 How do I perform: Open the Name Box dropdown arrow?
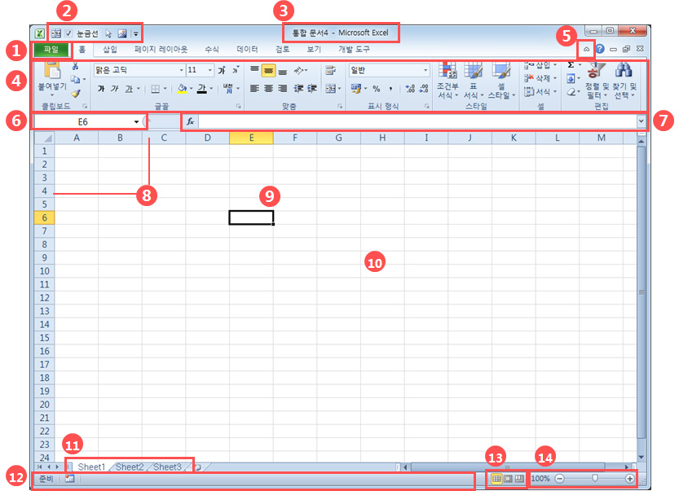pos(136,122)
